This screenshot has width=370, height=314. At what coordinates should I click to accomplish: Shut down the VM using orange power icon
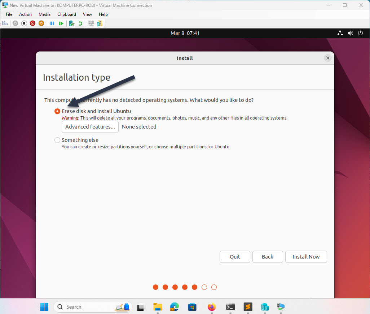pyautogui.click(x=41, y=23)
